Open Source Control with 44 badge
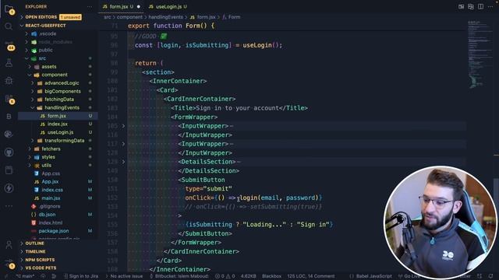This screenshot has height=280, width=499. click(x=9, y=46)
